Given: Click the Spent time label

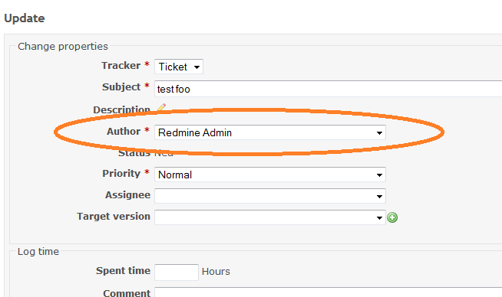Looking at the screenshot, I should (124, 270).
